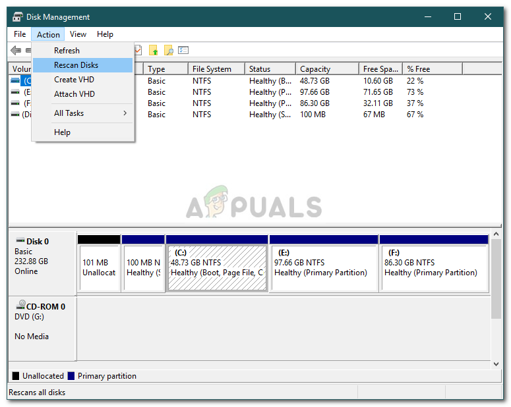Select the 100 MB Healthy system partition block
511x407 pixels.
pyautogui.click(x=143, y=263)
